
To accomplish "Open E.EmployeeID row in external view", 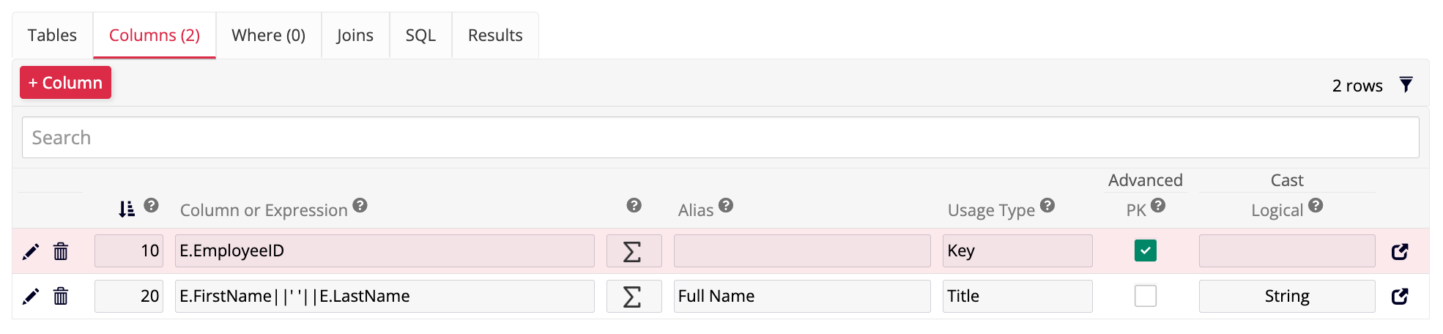I will [x=1400, y=252].
